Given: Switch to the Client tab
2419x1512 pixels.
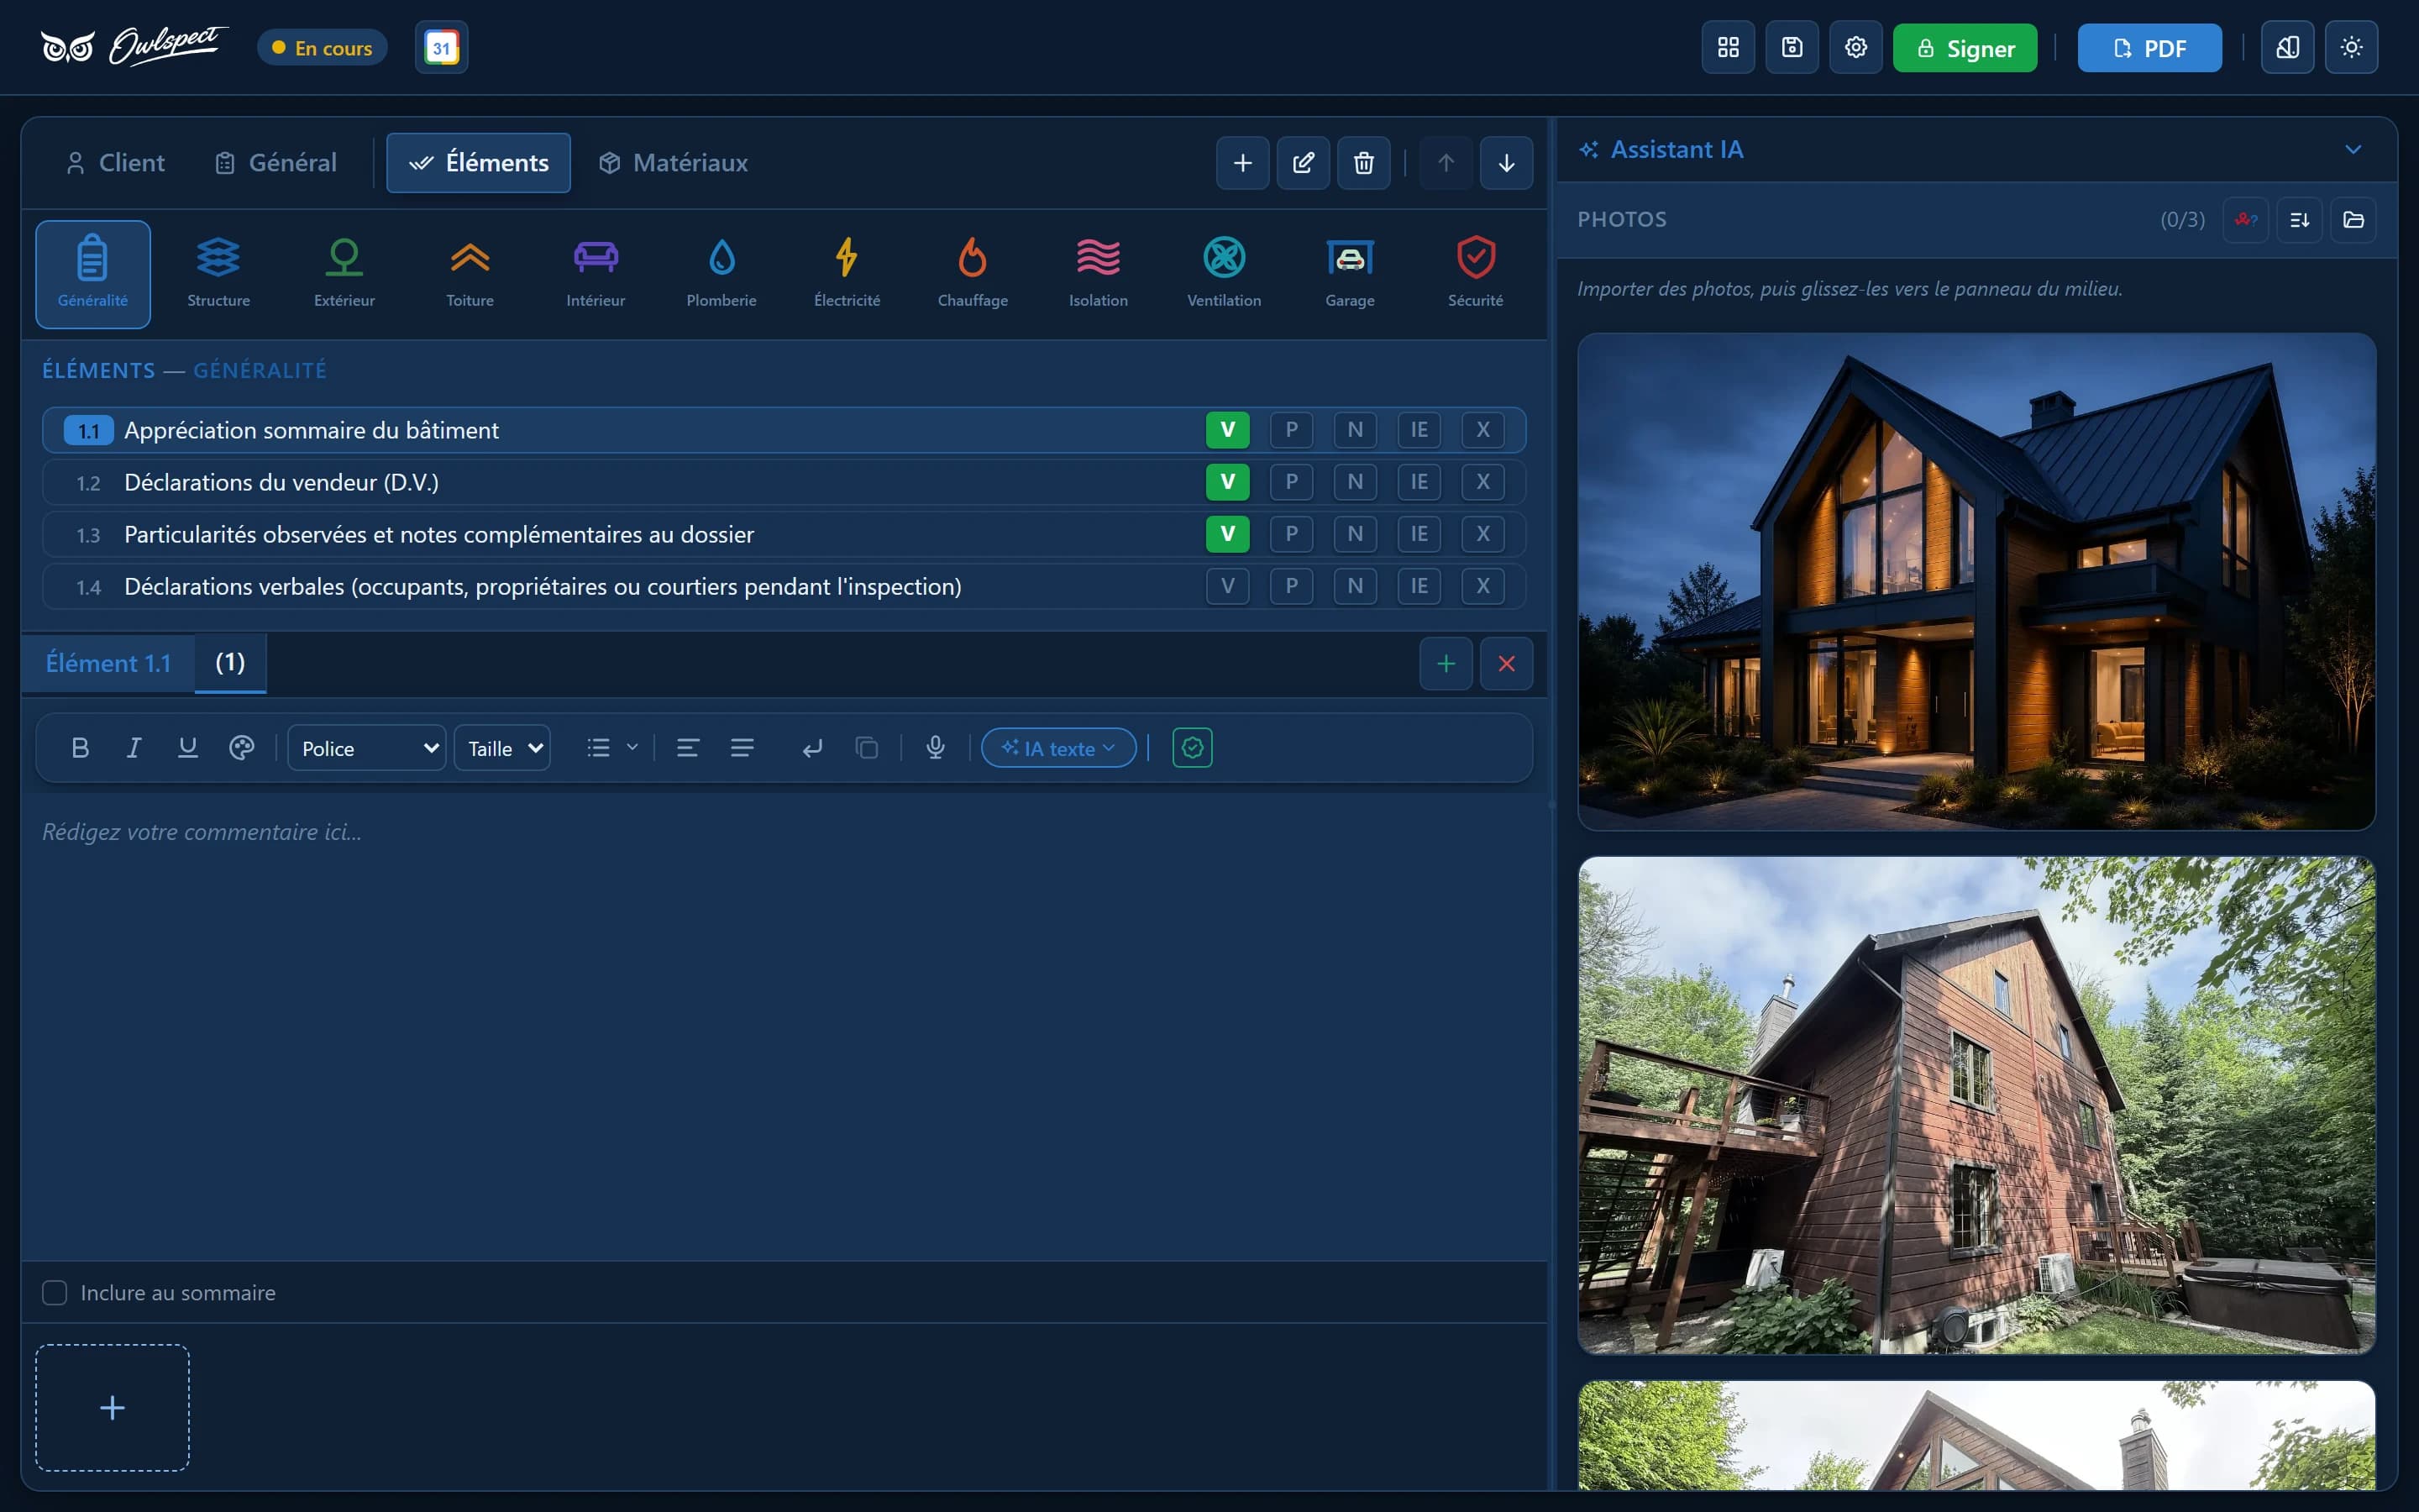Looking at the screenshot, I should click(115, 163).
